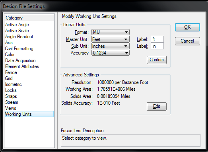The image size is (208, 152).
Task: Click the Working Area value '1.70591E+006 Miles'
Action: pyautogui.click(x=116, y=89)
